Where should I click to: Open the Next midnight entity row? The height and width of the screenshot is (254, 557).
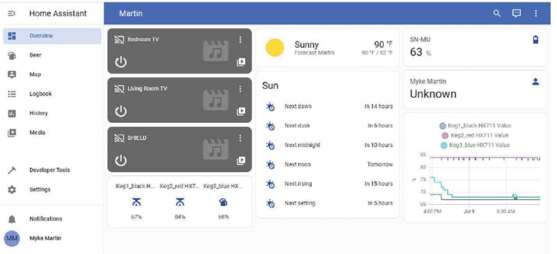coord(327,145)
